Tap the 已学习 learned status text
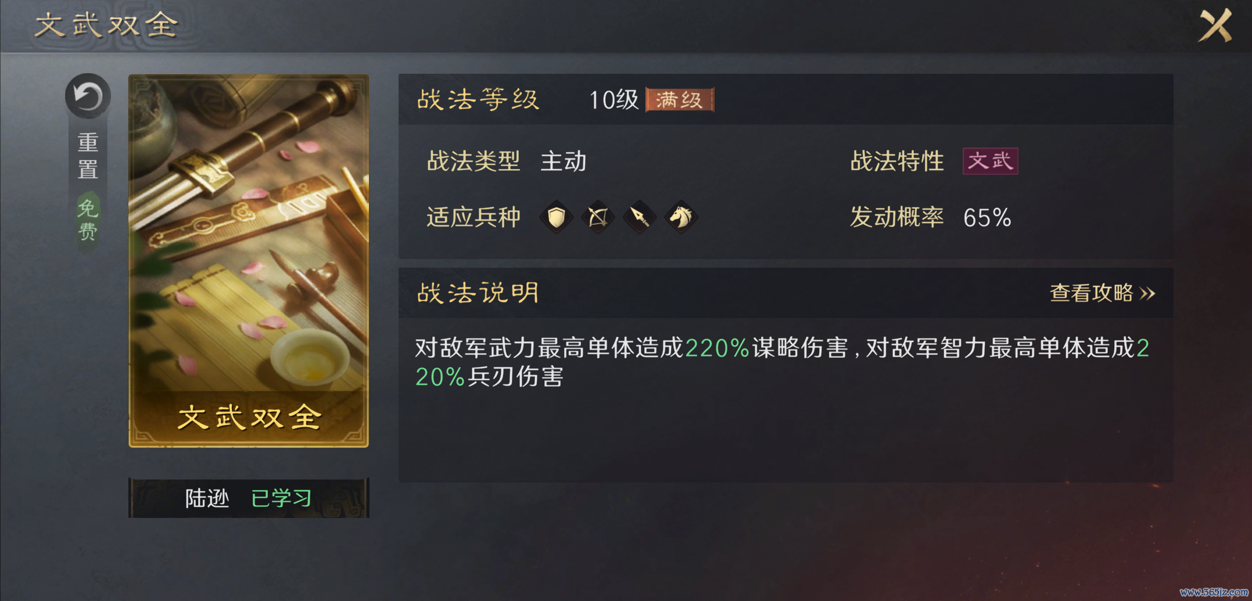 (282, 498)
